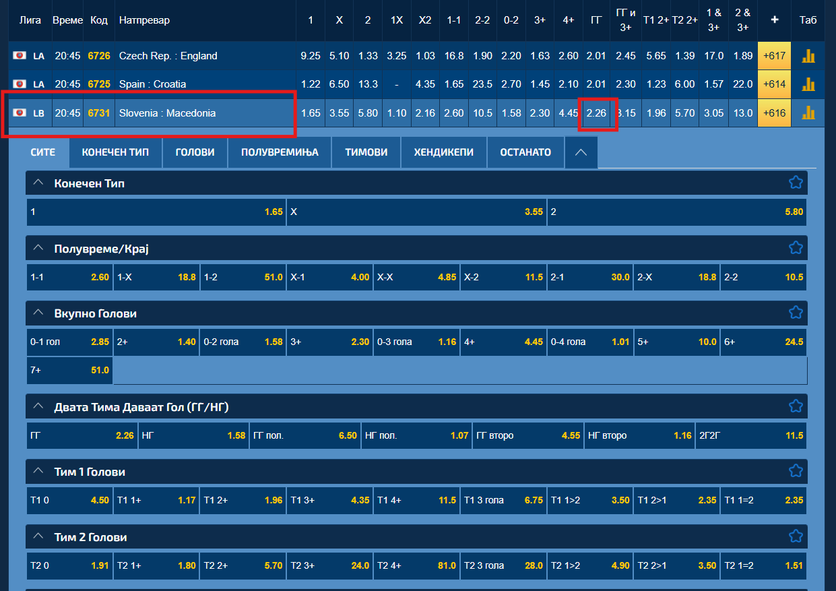Image resolution: width=836 pixels, height=591 pixels.
Task: Star the Двата Тима Даваат Гол section
Action: tap(796, 406)
